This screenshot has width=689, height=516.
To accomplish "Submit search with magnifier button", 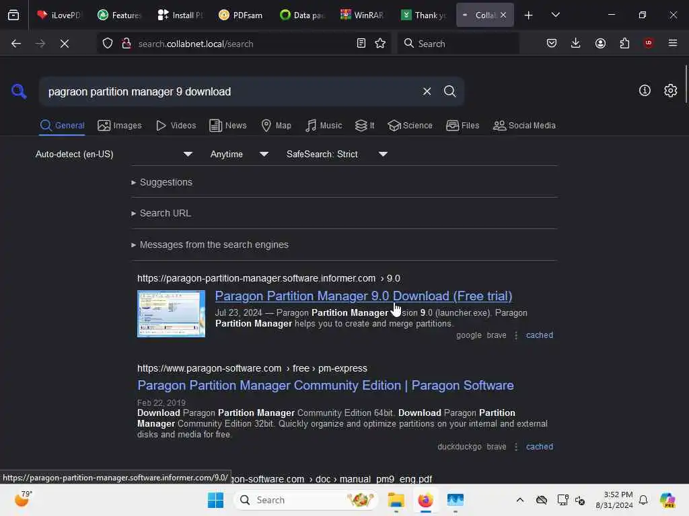I will click(449, 91).
